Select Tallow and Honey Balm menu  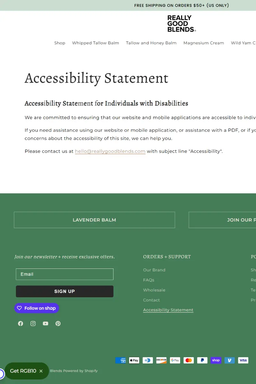(x=151, y=43)
